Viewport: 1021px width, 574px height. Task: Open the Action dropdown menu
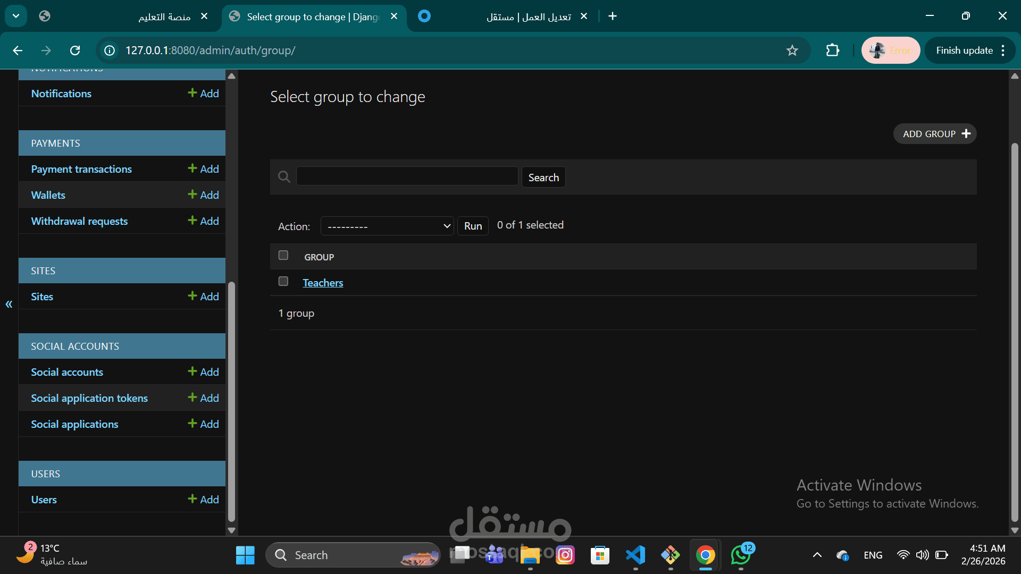pyautogui.click(x=387, y=226)
